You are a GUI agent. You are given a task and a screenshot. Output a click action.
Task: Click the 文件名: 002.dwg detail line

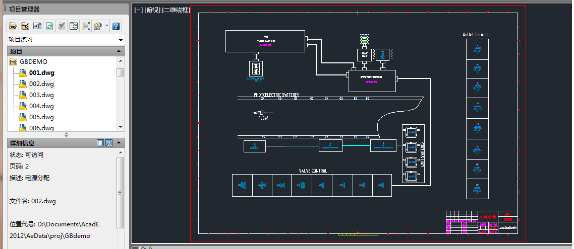tap(33, 201)
